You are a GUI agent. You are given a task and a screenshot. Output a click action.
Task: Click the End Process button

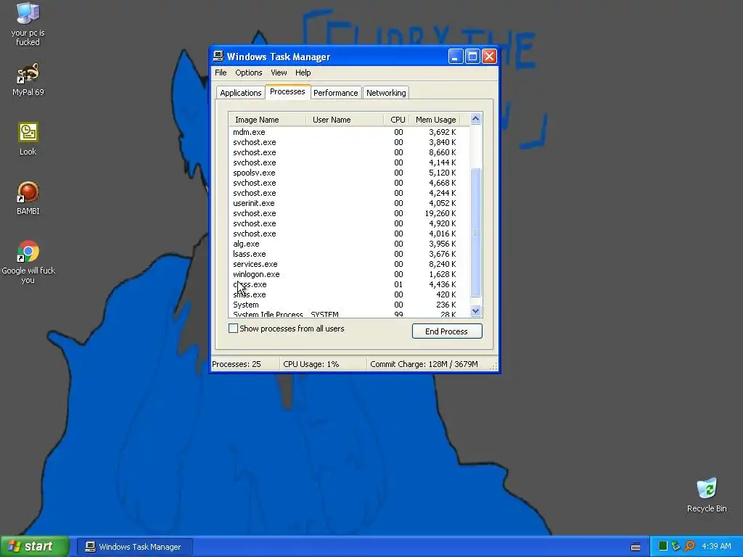point(447,331)
